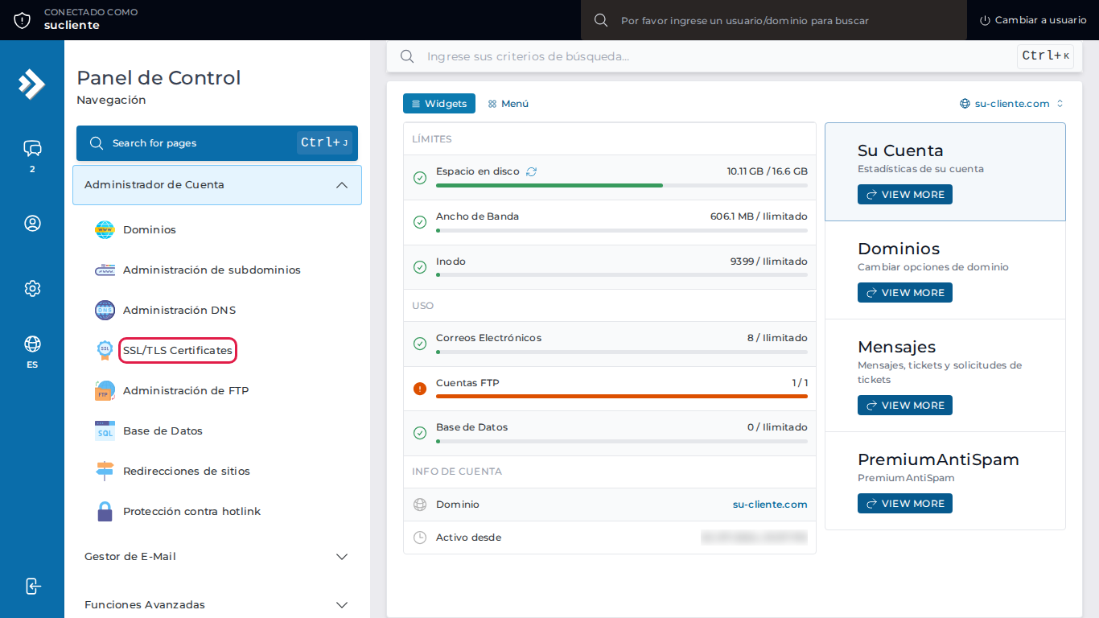
Task: Click the Cuentas FTP usage bar
Action: click(622, 396)
